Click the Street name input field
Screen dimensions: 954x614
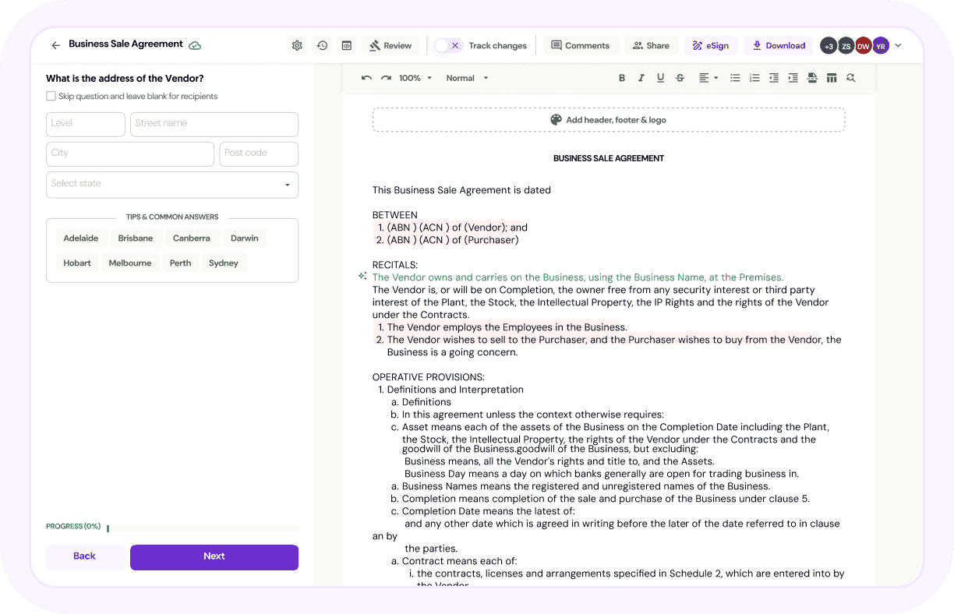point(214,124)
